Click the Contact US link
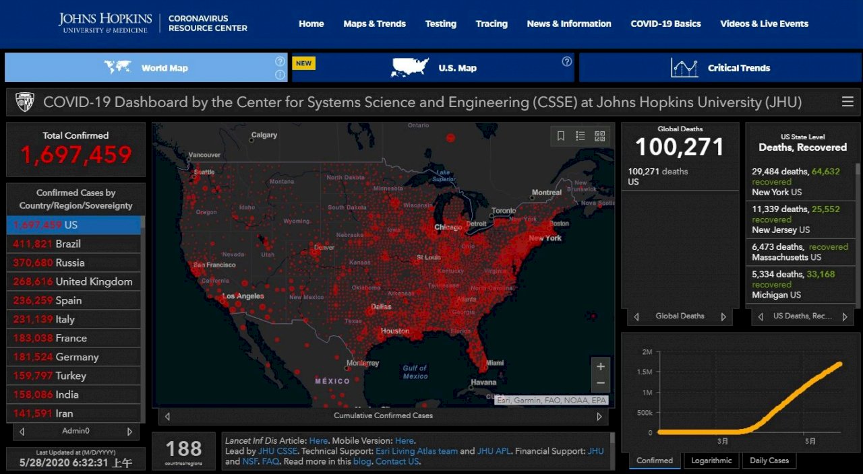 [396, 462]
